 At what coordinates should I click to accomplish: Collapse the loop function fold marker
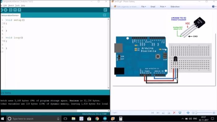pyautogui.click(x=4, y=41)
